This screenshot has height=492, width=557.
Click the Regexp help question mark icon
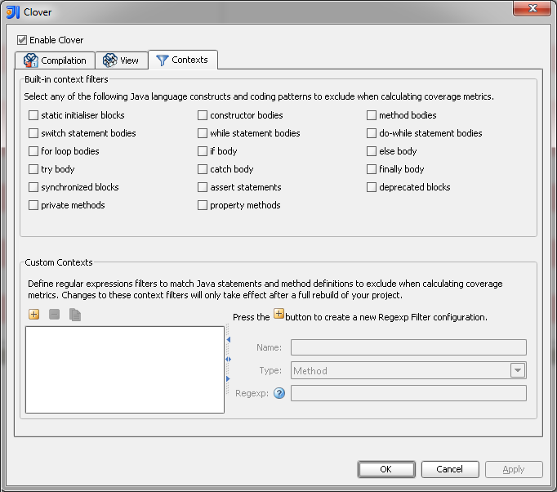pos(279,393)
